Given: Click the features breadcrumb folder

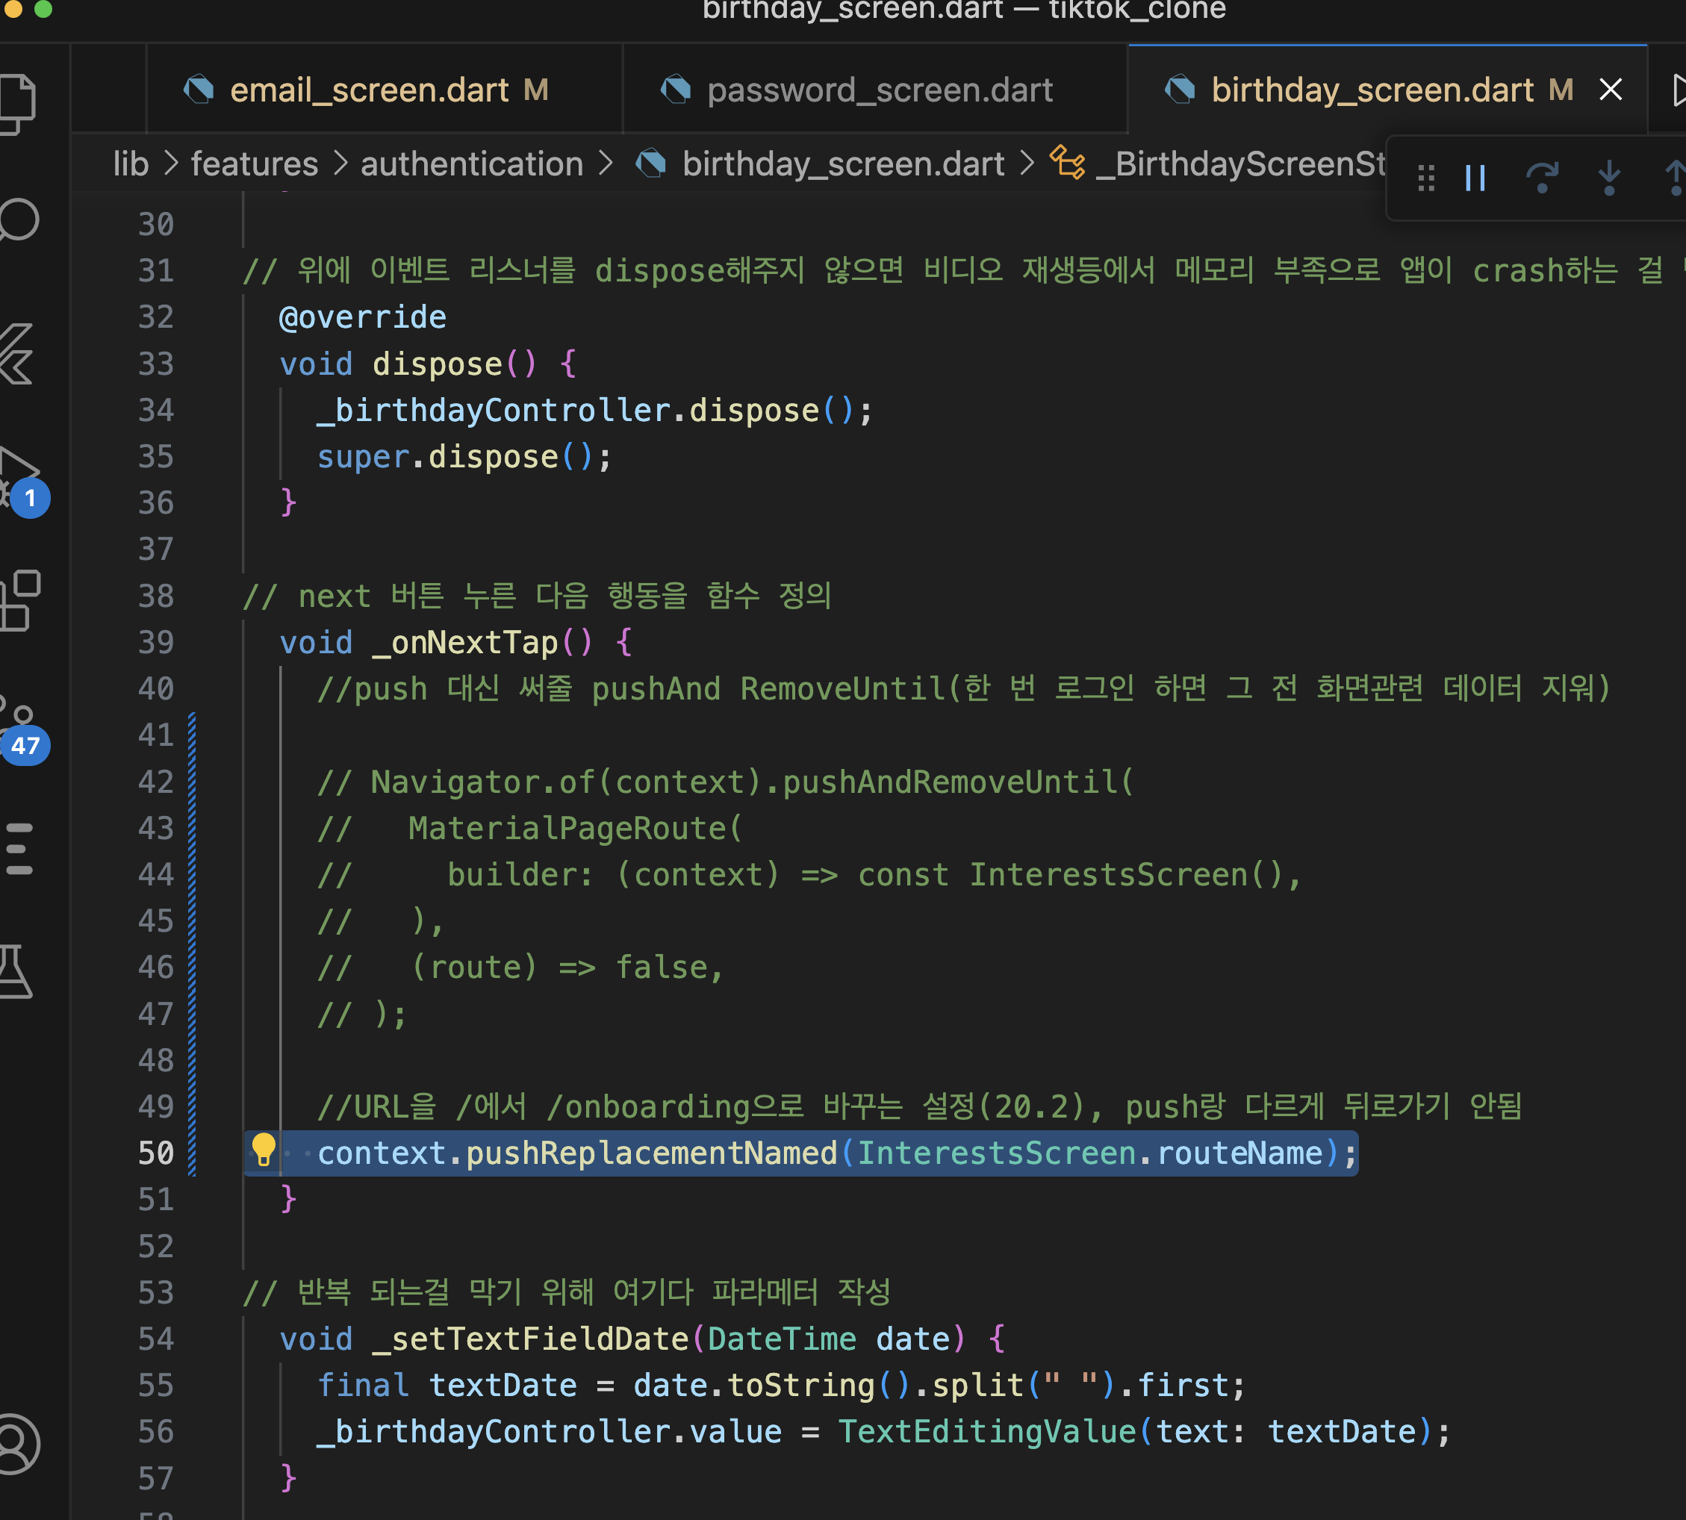Looking at the screenshot, I should point(254,163).
